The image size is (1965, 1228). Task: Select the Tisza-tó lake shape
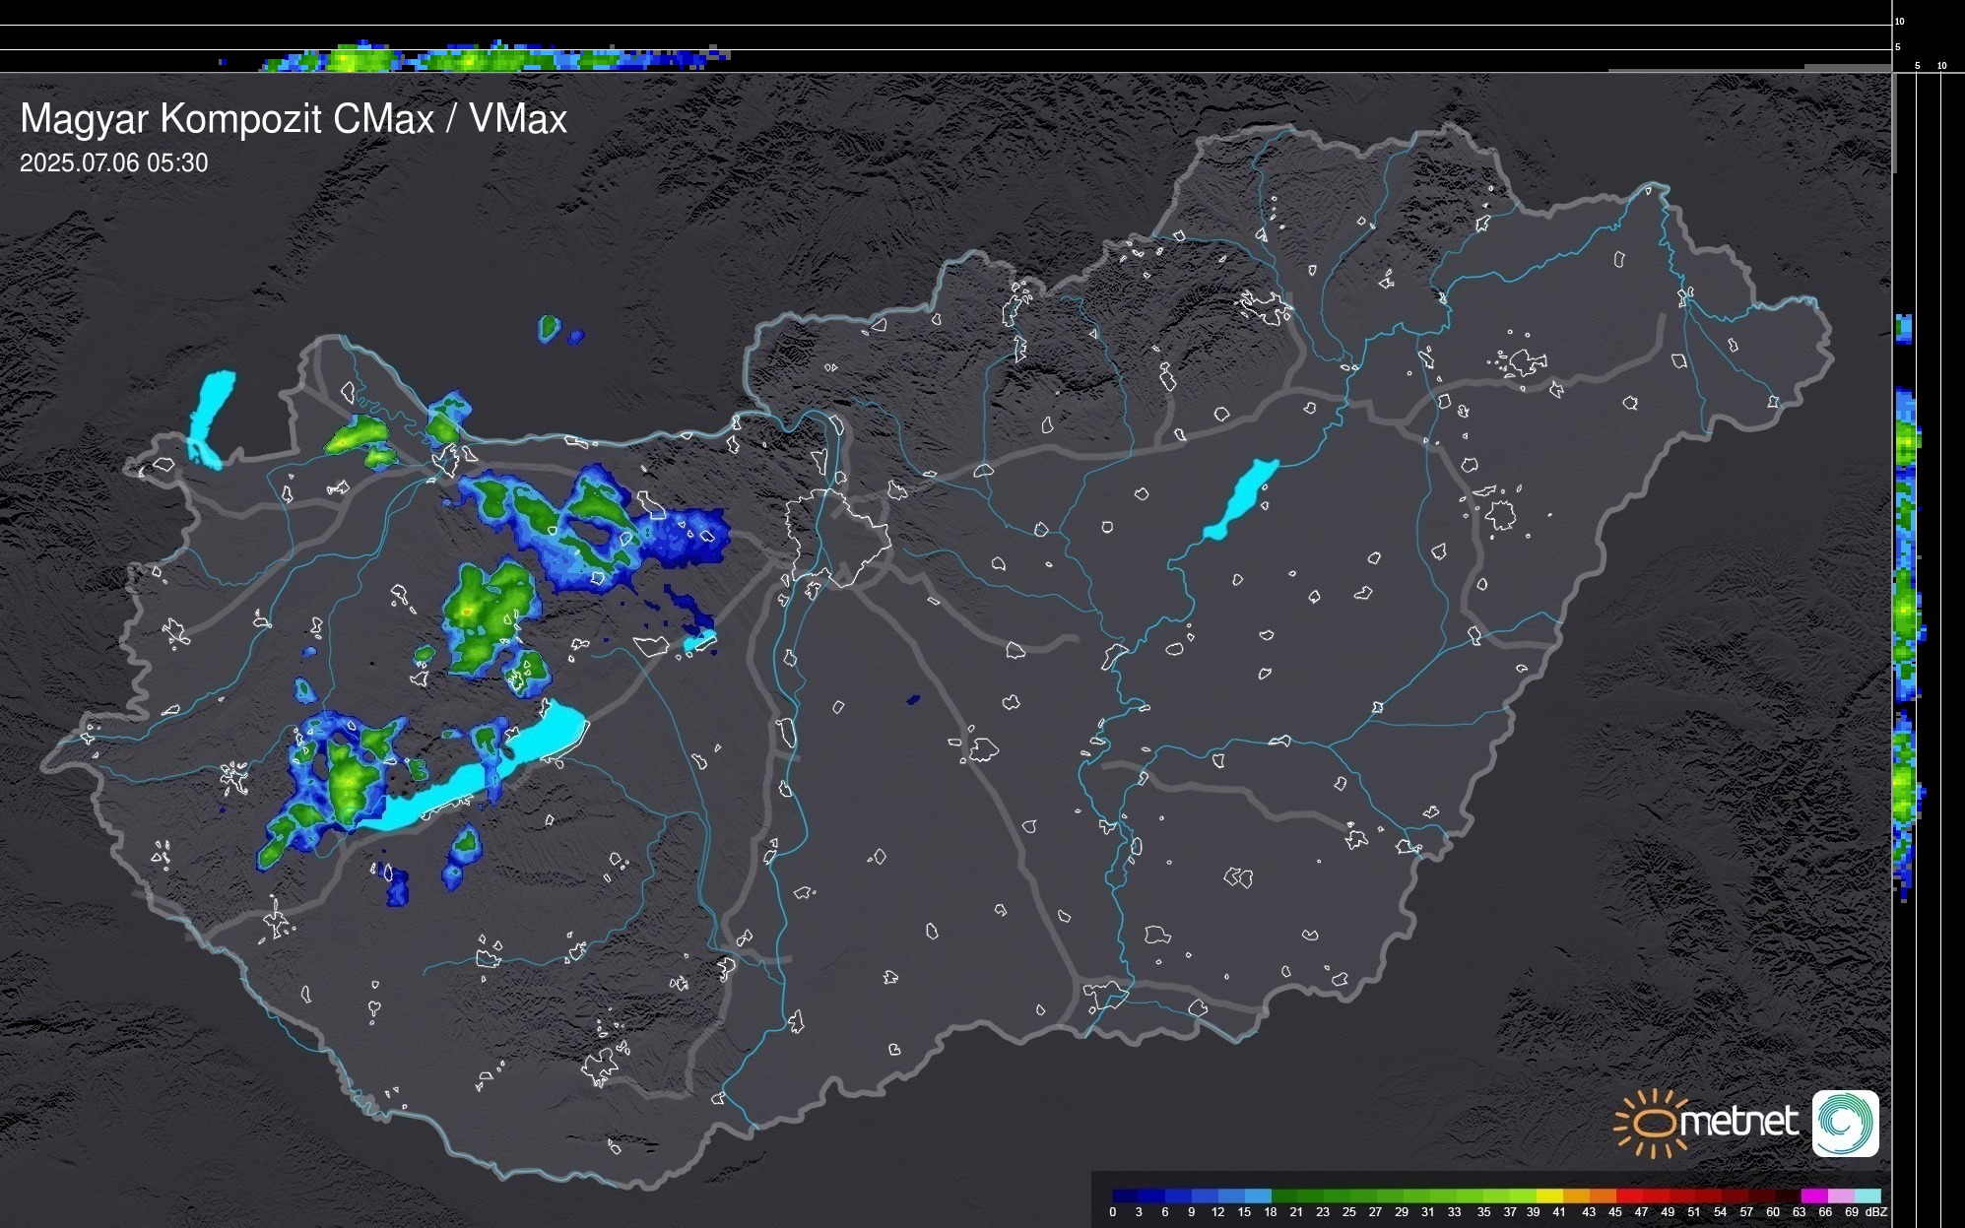[x=1241, y=497]
